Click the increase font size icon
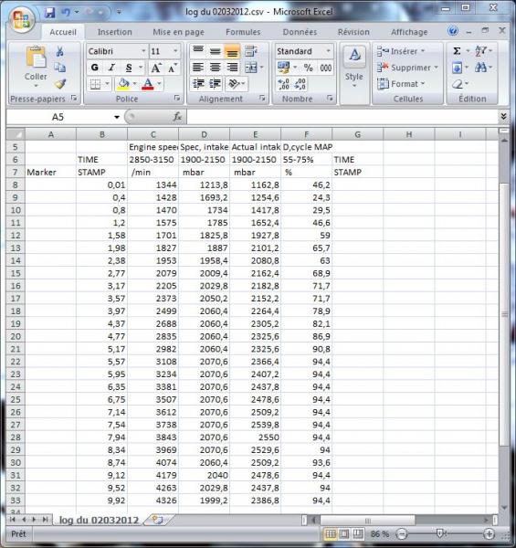The height and width of the screenshot is (548, 516). pyautogui.click(x=155, y=68)
